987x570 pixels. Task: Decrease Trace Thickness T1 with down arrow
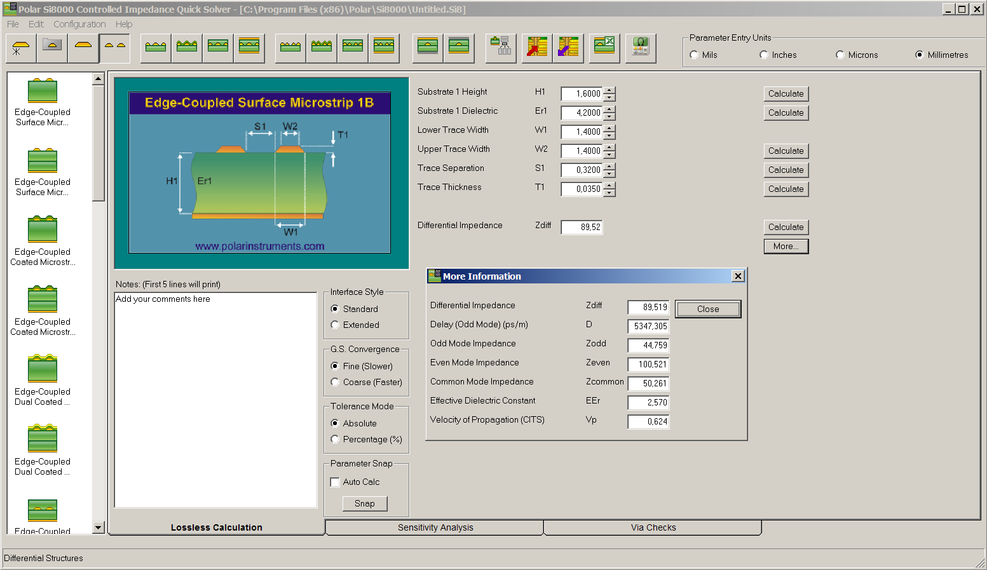609,193
